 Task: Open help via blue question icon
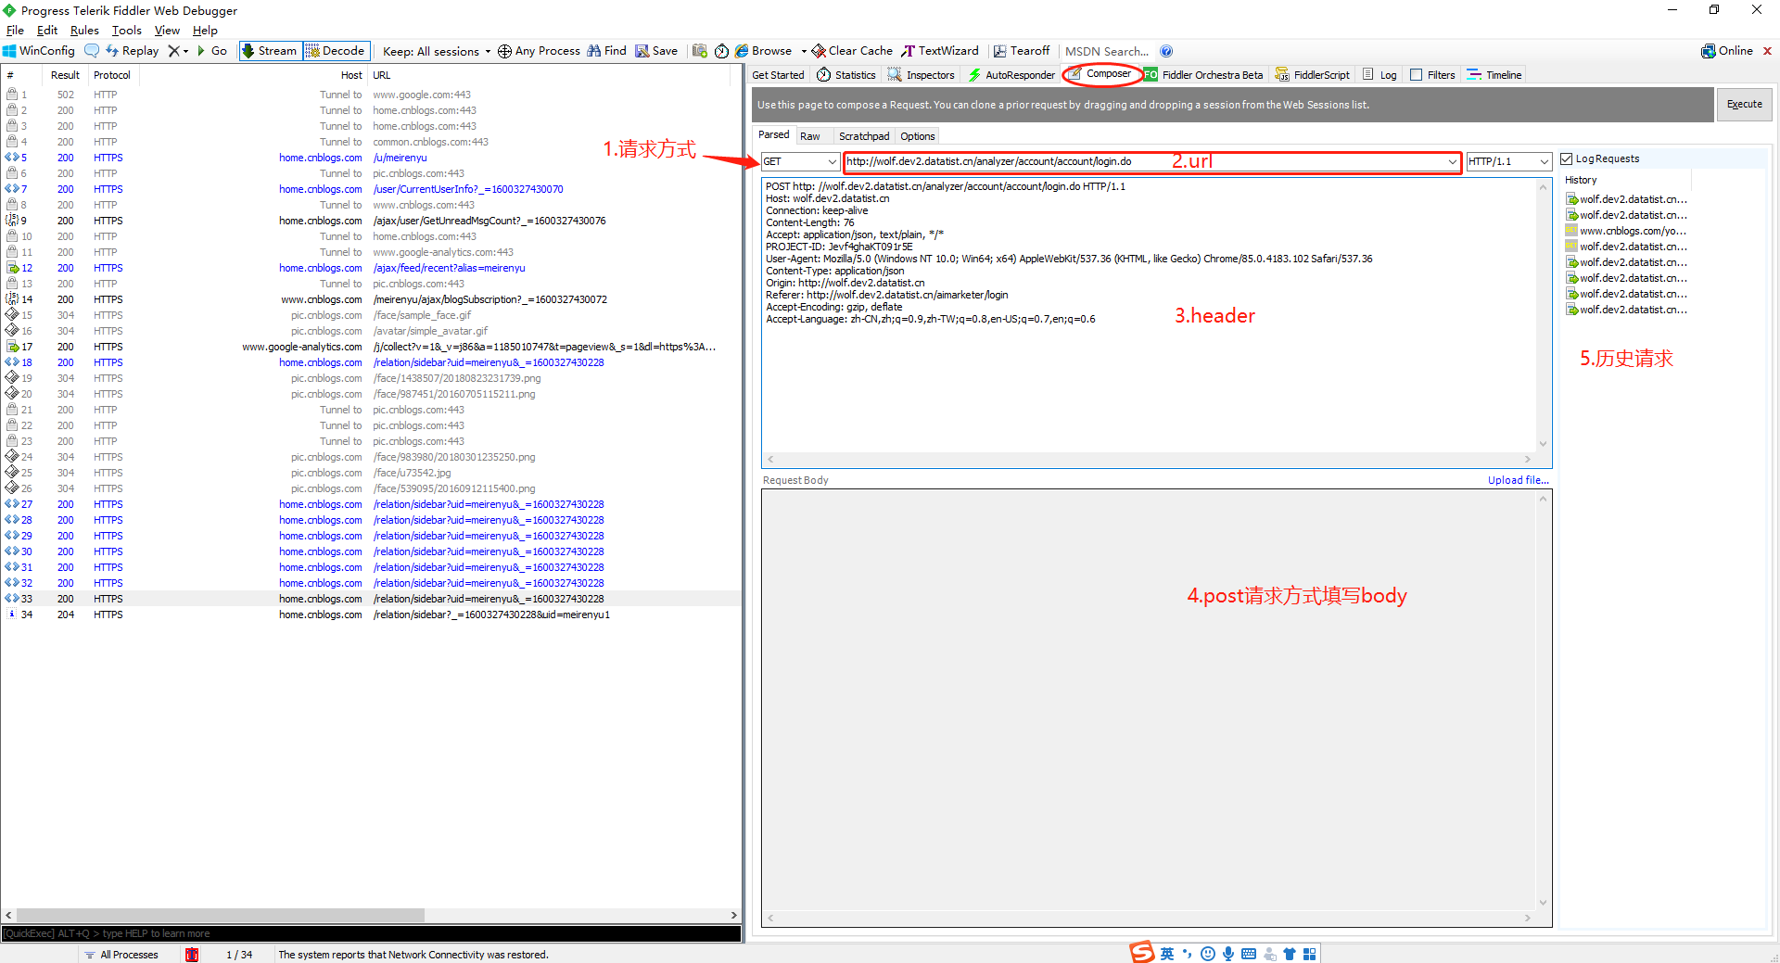(x=1166, y=51)
